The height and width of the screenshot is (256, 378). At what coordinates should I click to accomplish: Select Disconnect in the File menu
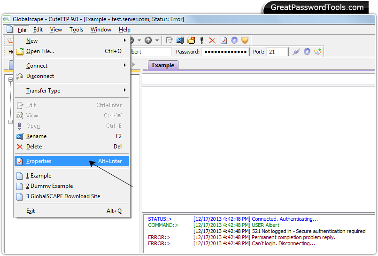(x=72, y=76)
